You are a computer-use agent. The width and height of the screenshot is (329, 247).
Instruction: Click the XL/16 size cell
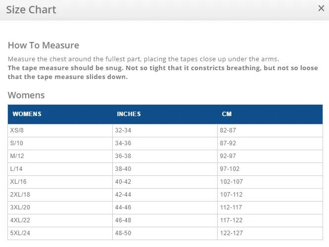click(60, 182)
